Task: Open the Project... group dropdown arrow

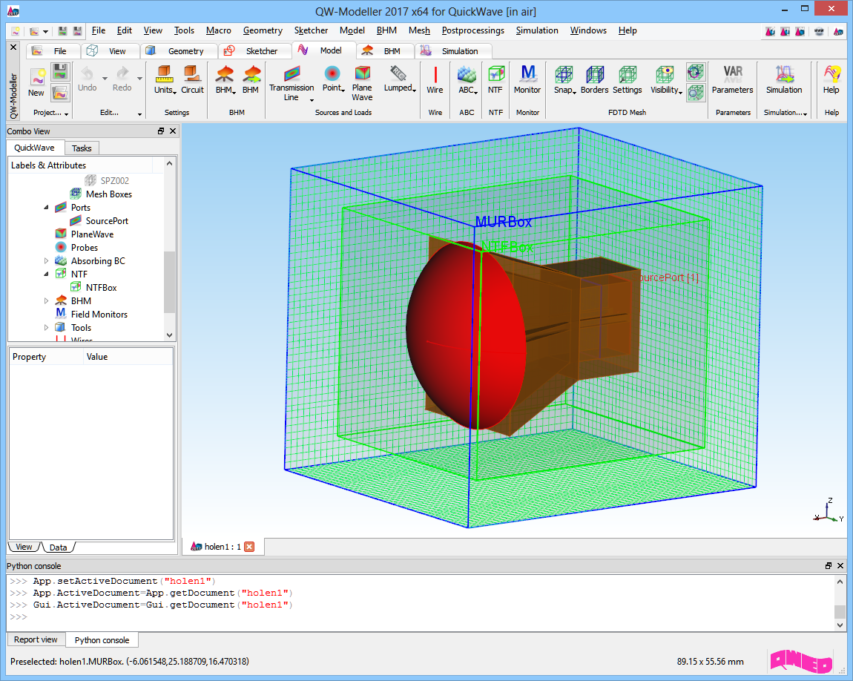Action: [66, 113]
